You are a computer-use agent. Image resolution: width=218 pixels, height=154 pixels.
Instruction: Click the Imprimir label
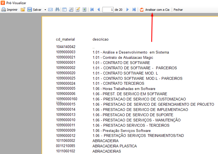(x=12, y=10)
